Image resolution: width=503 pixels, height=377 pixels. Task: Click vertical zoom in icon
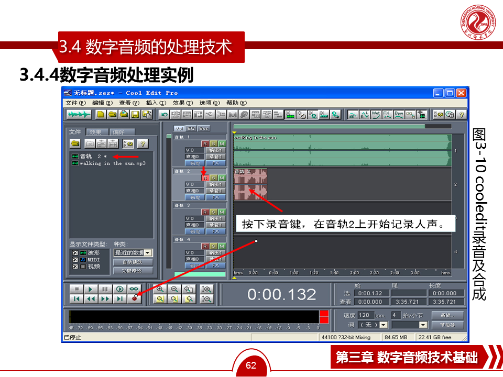(x=206, y=289)
